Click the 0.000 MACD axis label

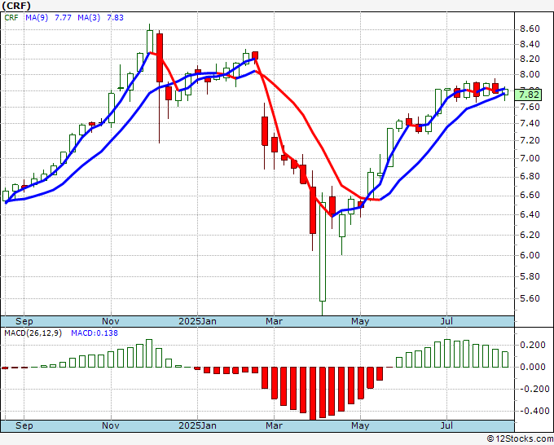click(x=533, y=368)
